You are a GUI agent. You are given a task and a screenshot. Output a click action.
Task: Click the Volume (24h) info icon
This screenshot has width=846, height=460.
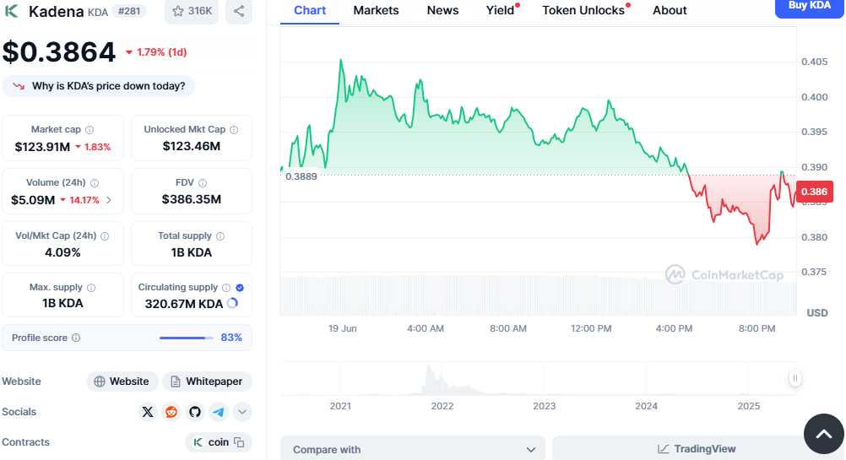point(95,183)
